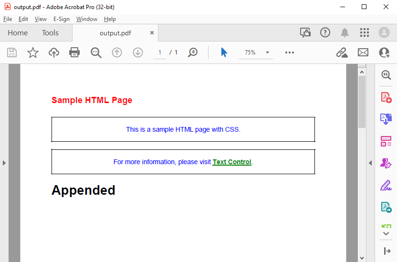Close the output.pdf tab
The width and height of the screenshot is (397, 262).
(x=152, y=32)
